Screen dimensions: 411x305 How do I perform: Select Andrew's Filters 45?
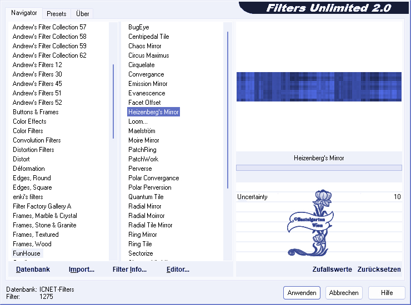[x=37, y=84]
